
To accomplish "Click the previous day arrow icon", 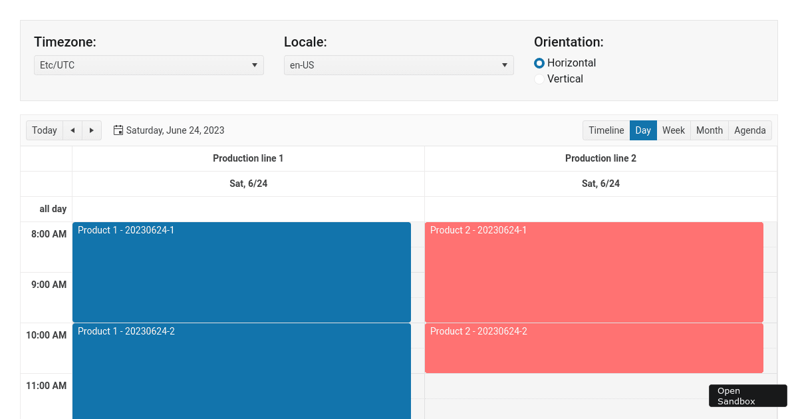I will click(x=72, y=130).
